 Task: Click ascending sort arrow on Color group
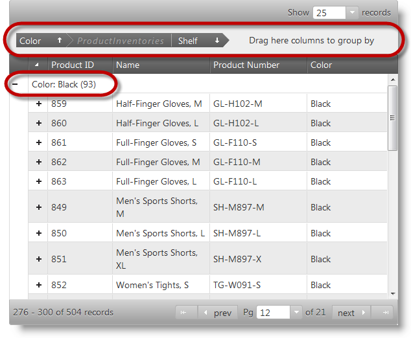[x=60, y=40]
